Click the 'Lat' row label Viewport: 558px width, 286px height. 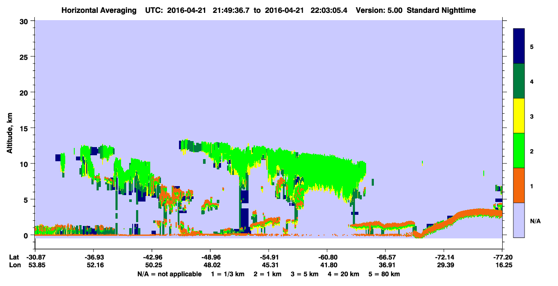pyautogui.click(x=14, y=257)
